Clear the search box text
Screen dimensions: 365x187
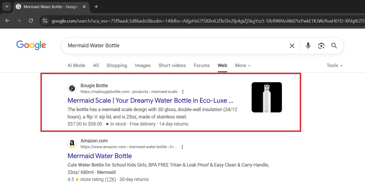point(292,46)
